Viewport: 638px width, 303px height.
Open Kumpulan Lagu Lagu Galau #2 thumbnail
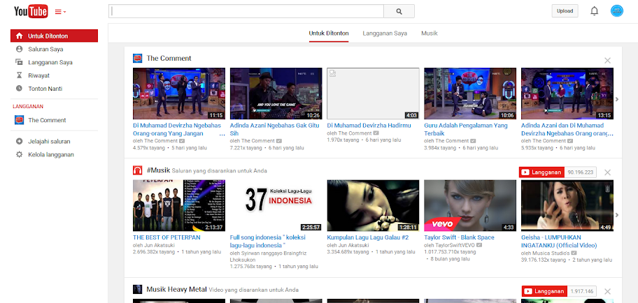click(373, 205)
